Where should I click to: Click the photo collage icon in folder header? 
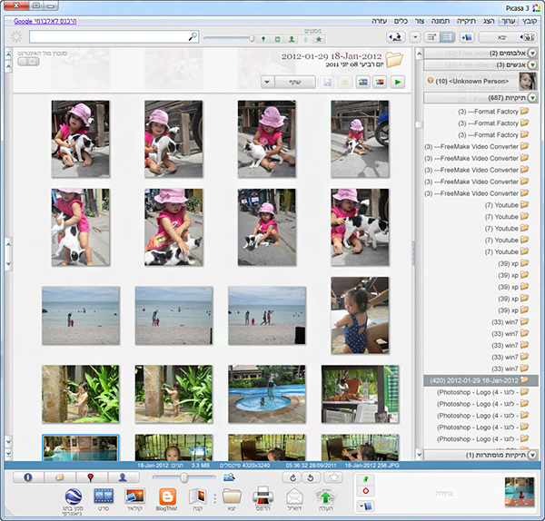tap(380, 83)
